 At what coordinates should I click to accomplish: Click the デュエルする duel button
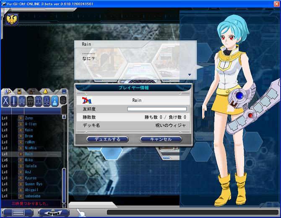(x=107, y=139)
